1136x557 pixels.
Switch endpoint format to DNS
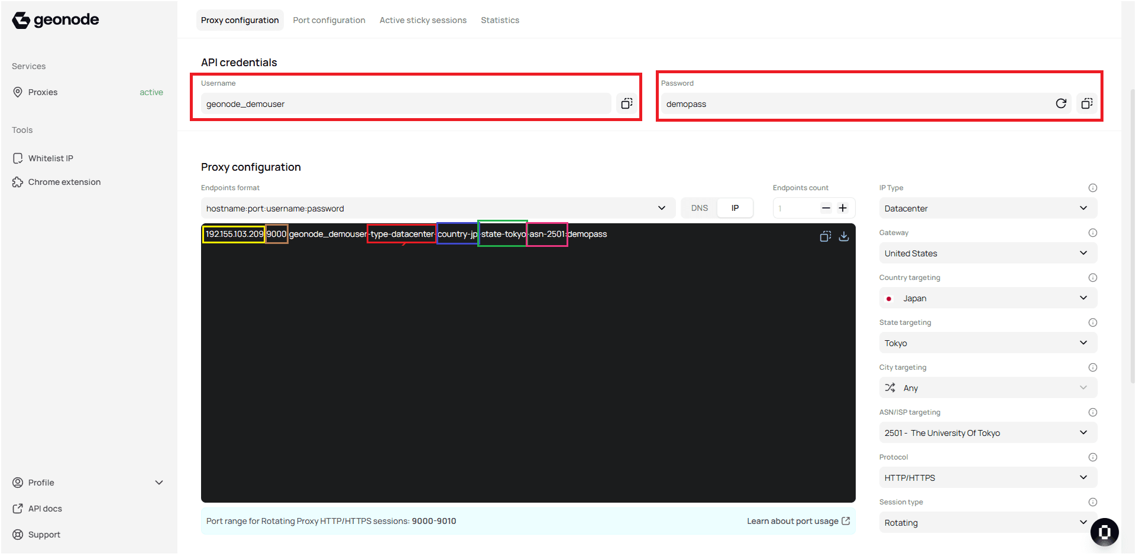coord(699,208)
